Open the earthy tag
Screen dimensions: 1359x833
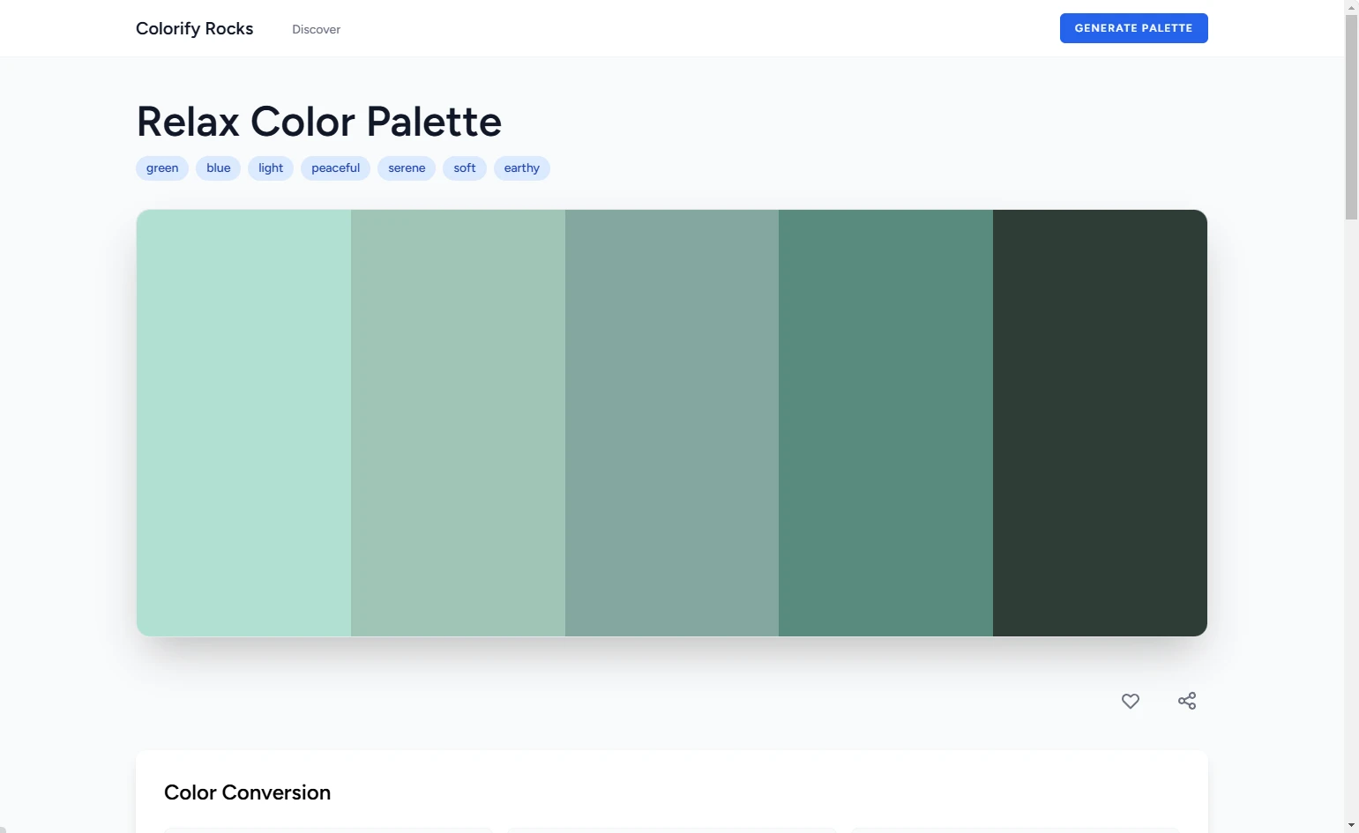point(521,168)
